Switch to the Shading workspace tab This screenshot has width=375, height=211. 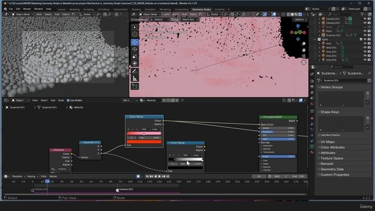pyautogui.click(x=136, y=9)
